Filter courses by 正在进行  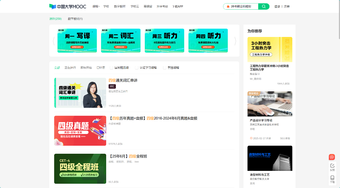[x=70, y=68]
